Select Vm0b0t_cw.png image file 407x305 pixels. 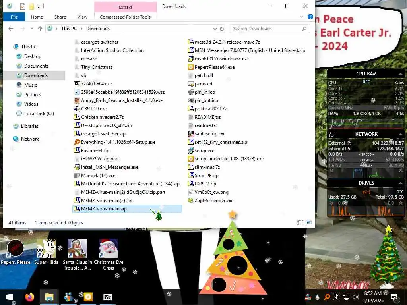211,192
